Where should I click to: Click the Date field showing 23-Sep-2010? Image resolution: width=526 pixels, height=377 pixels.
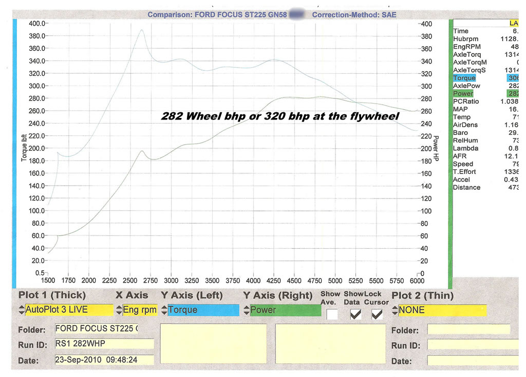(104, 360)
